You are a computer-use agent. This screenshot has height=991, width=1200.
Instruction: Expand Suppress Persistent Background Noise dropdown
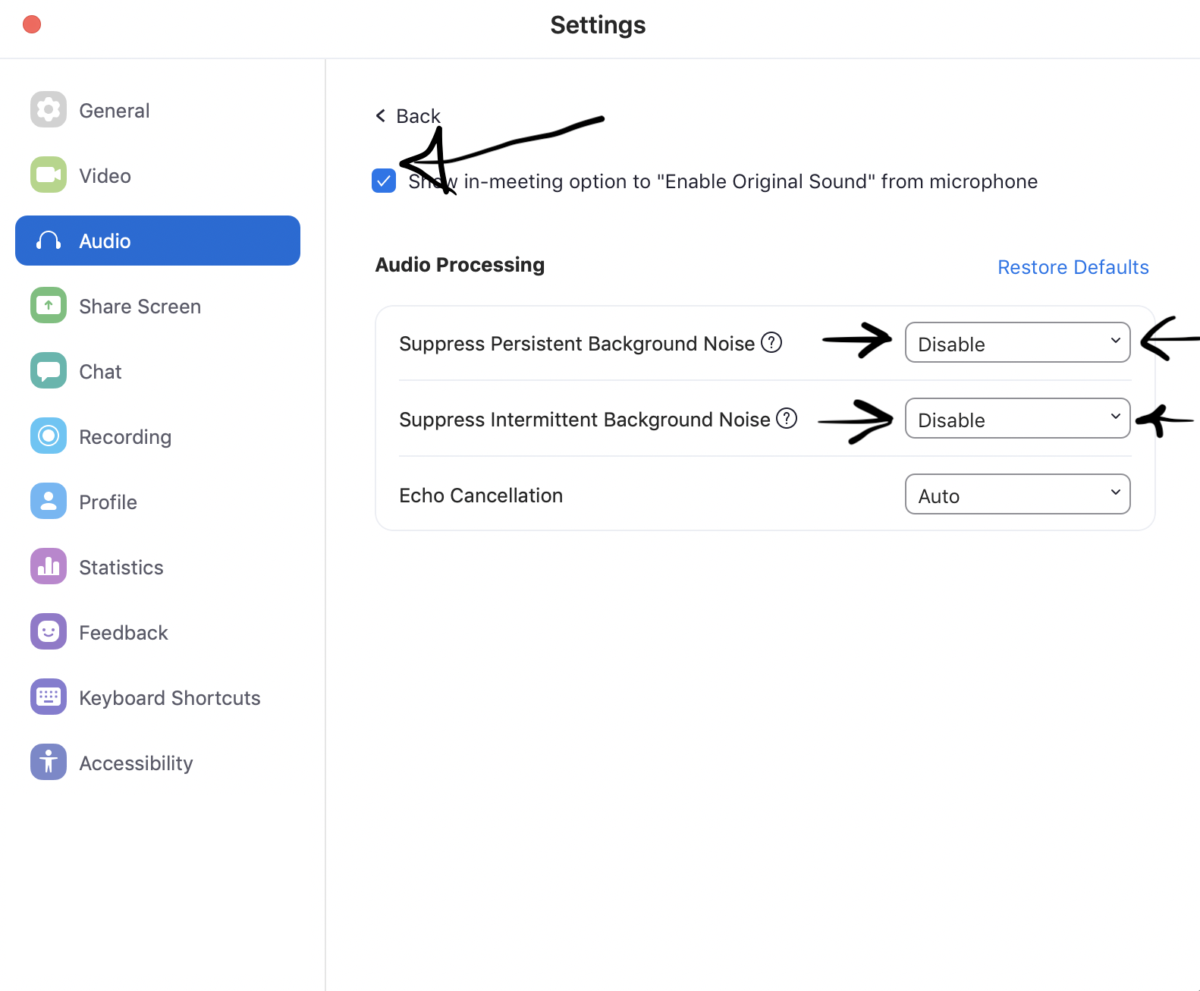coord(1017,343)
